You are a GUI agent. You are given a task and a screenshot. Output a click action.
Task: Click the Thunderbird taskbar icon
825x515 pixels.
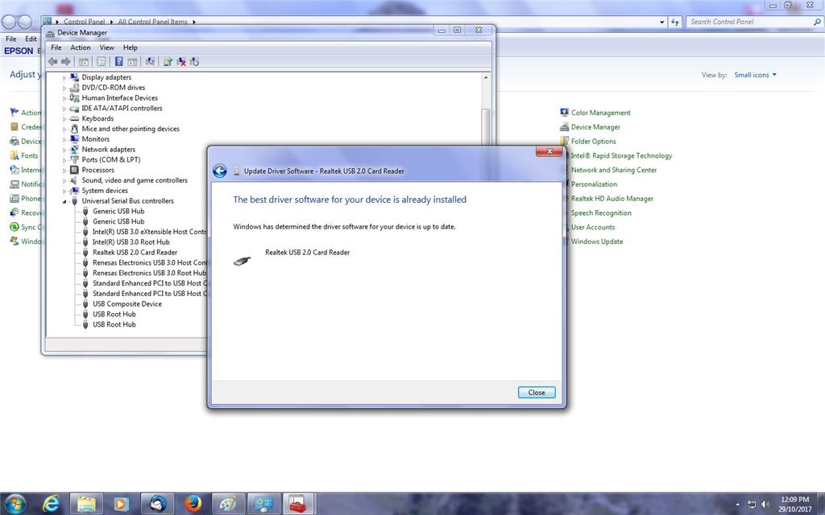point(157,504)
